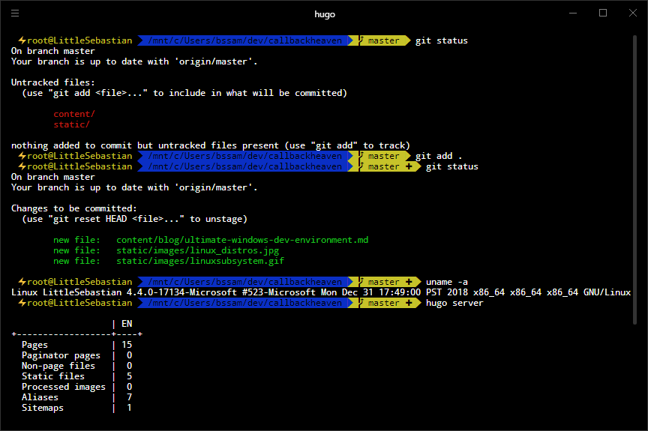
Task: Click the hugo server command text
Action: [x=454, y=303]
